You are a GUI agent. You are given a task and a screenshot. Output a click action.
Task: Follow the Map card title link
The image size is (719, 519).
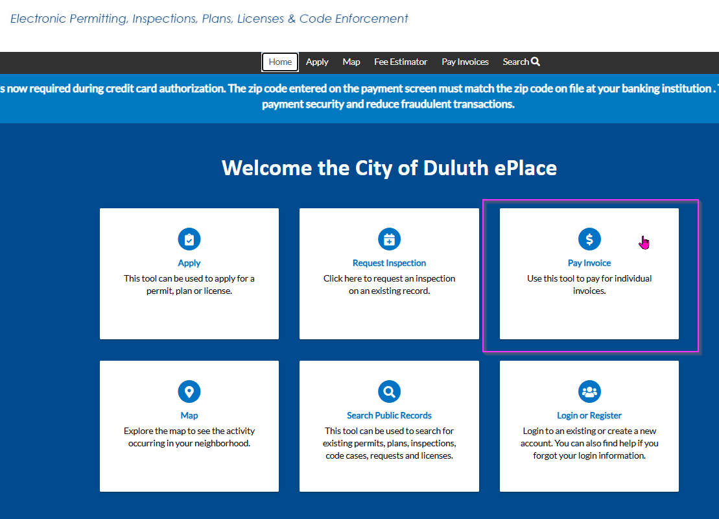pos(189,415)
